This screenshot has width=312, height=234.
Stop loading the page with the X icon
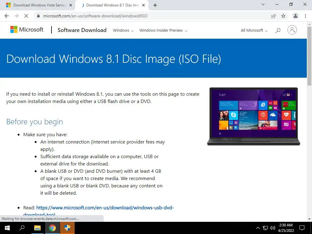tap(26, 16)
